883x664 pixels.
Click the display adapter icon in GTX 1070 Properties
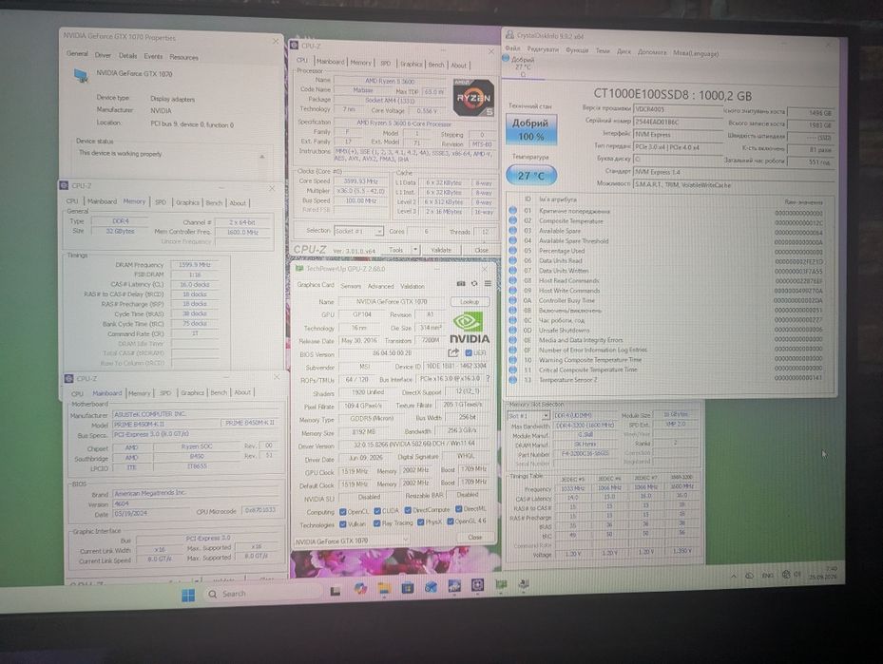coord(81,75)
